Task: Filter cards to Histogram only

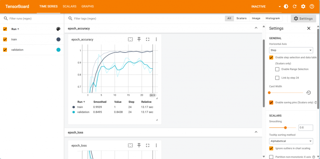Action: 272,18
